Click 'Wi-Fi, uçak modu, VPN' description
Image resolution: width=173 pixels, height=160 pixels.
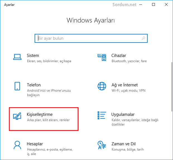click(x=128, y=91)
